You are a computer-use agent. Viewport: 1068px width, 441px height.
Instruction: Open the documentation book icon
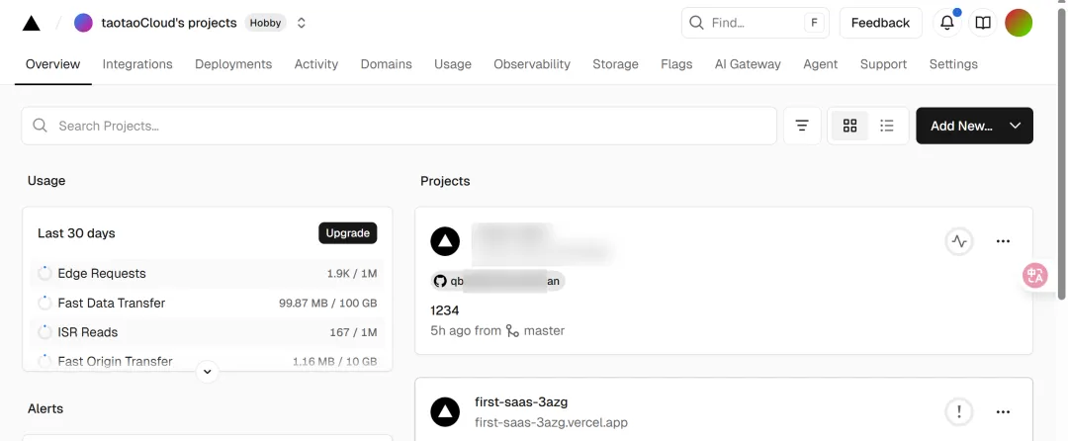(x=982, y=23)
